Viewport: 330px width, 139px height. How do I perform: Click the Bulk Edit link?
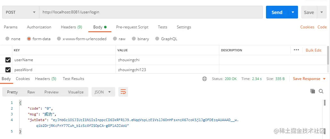313,50
